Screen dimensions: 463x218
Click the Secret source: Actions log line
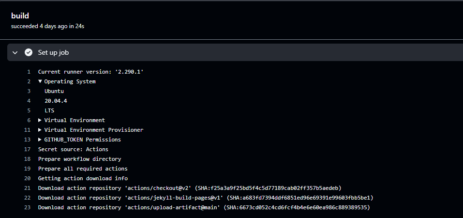[73, 149]
